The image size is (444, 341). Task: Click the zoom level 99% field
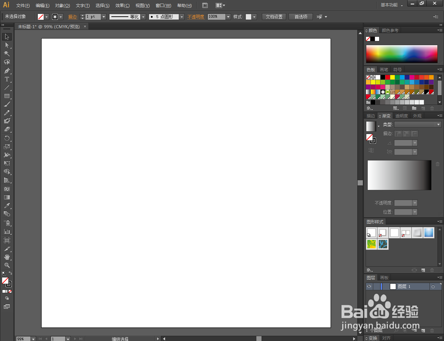click(x=23, y=339)
